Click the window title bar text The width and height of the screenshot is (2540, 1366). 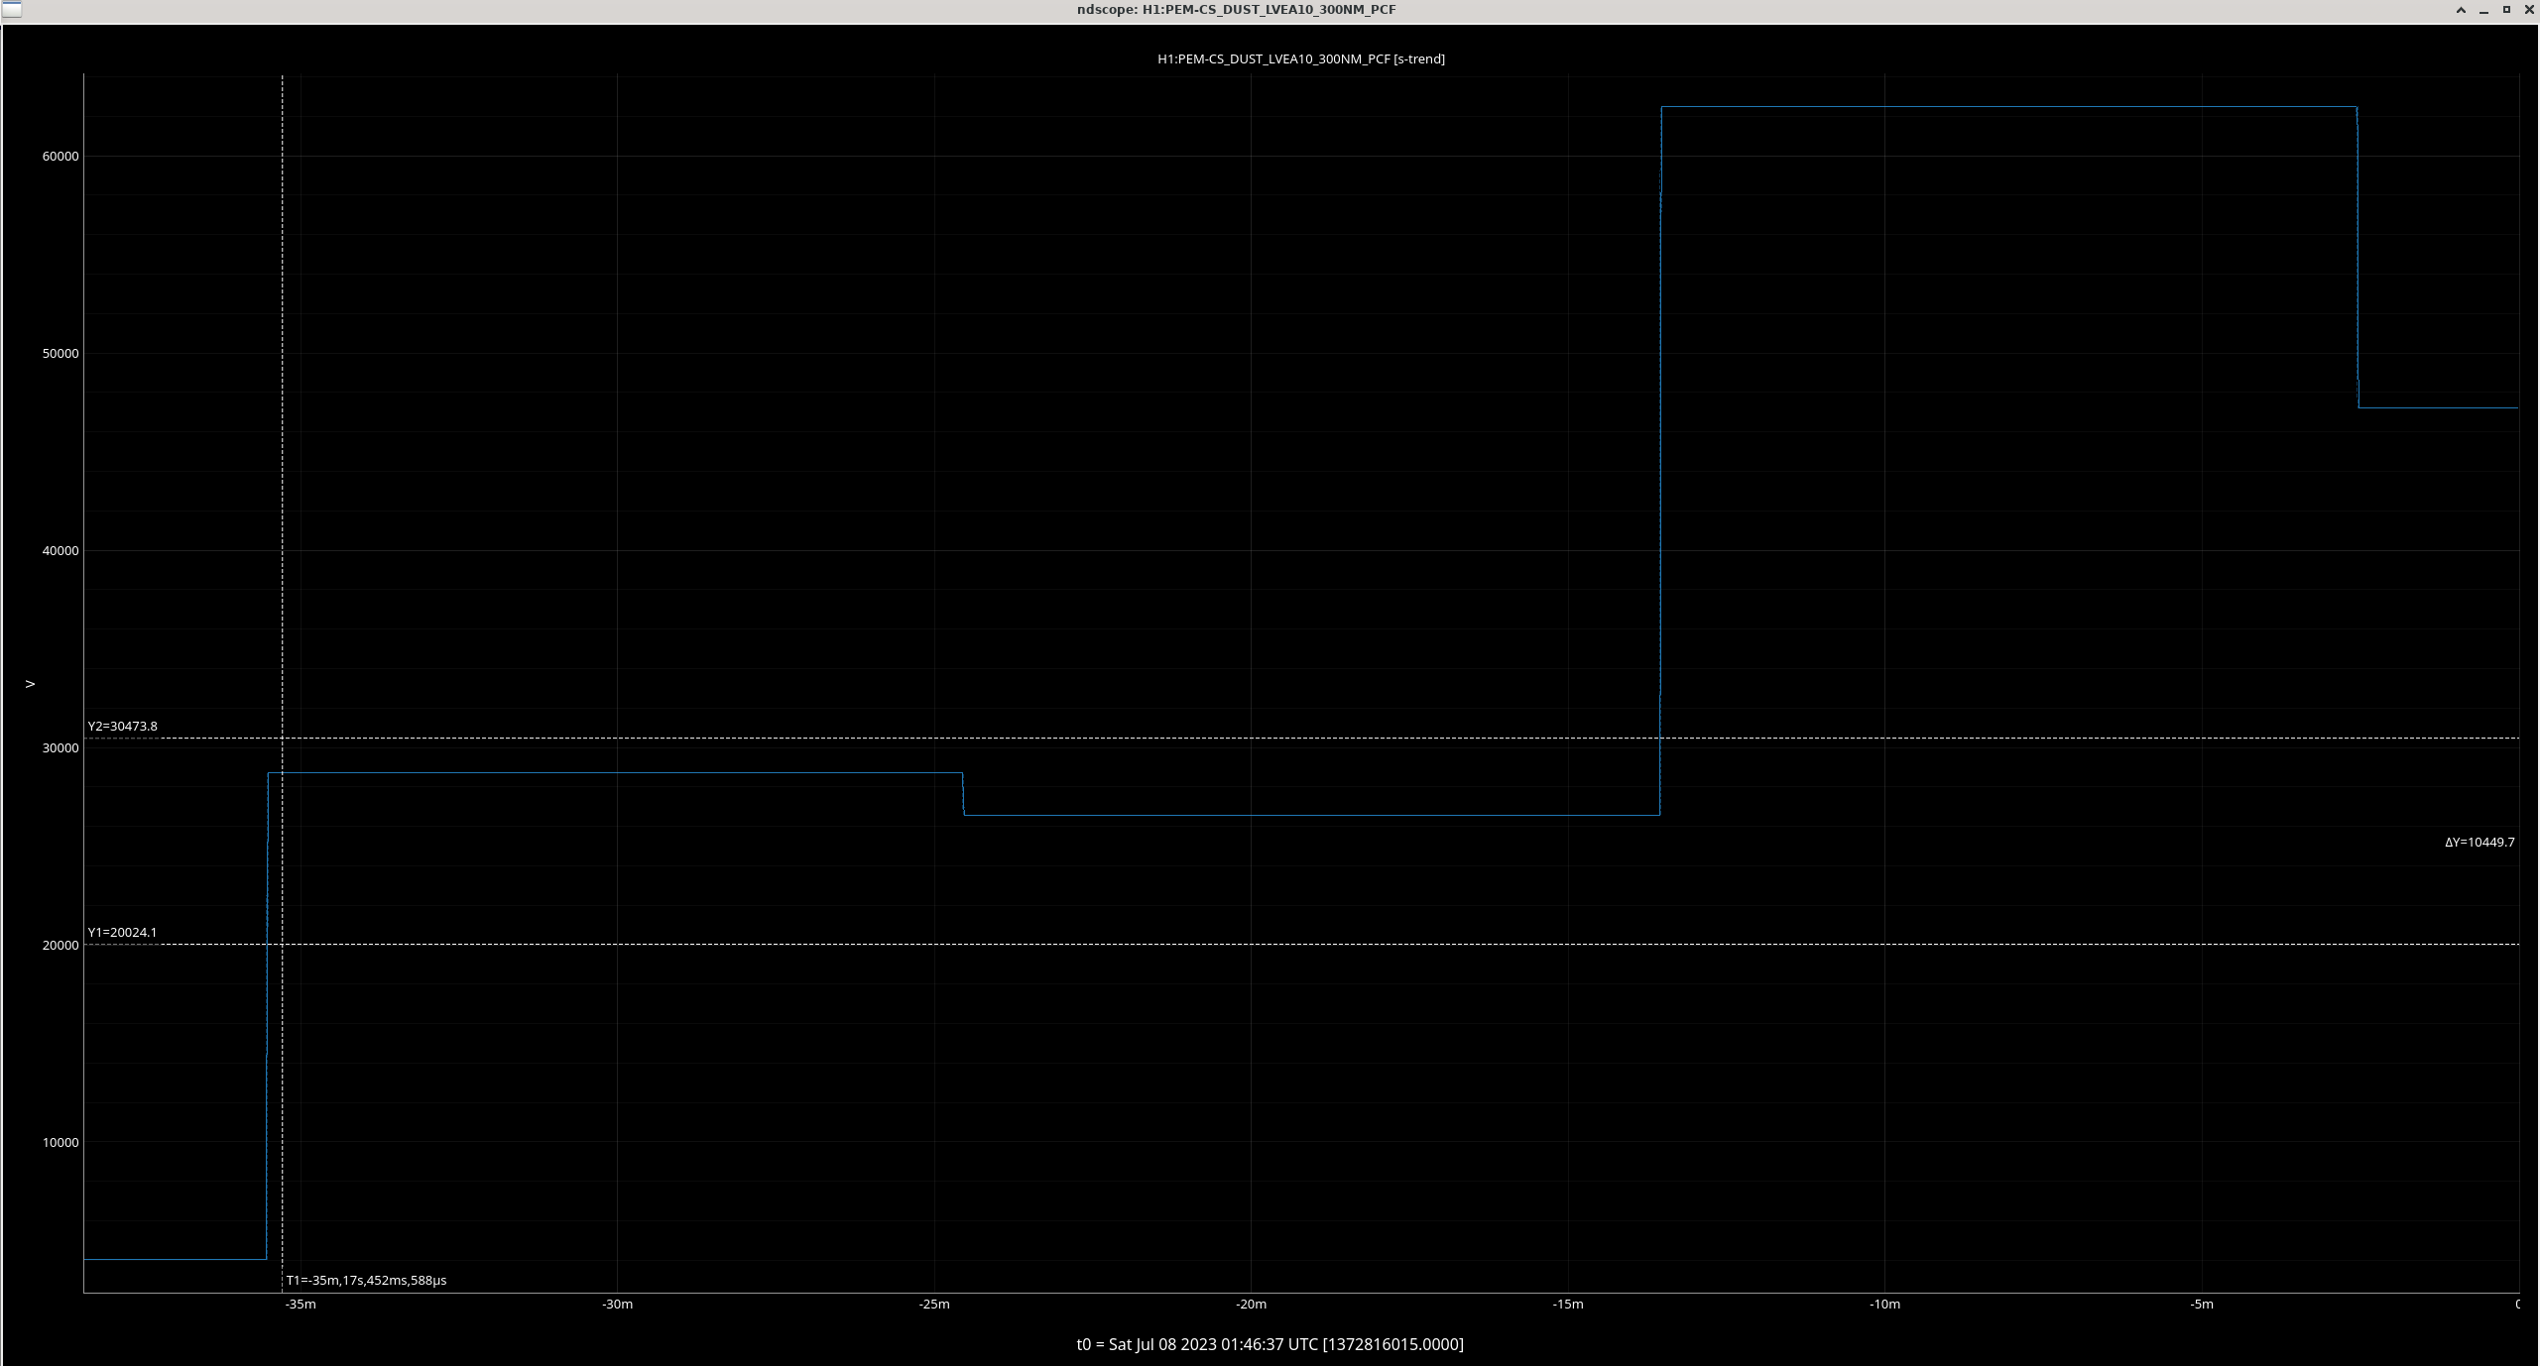(1236, 10)
